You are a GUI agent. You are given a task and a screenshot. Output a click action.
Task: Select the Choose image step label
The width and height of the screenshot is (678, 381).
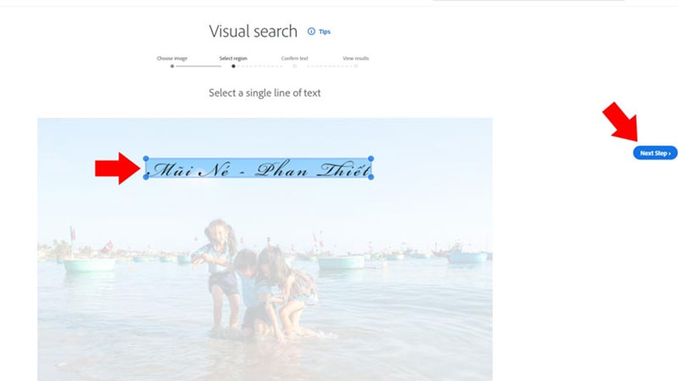pos(172,58)
